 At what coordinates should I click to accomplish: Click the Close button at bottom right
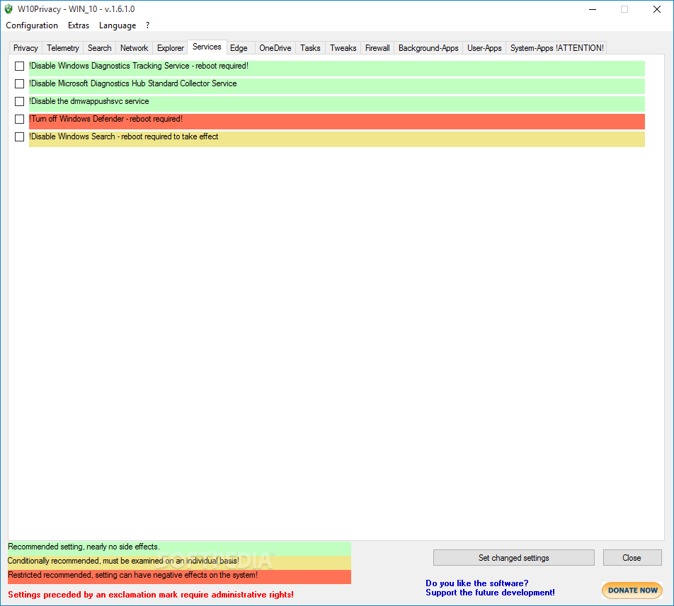pos(632,557)
